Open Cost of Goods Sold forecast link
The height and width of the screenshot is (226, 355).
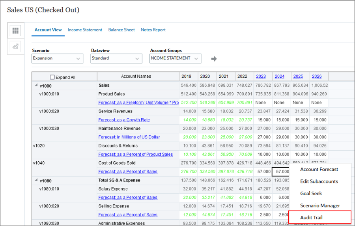point(128,172)
